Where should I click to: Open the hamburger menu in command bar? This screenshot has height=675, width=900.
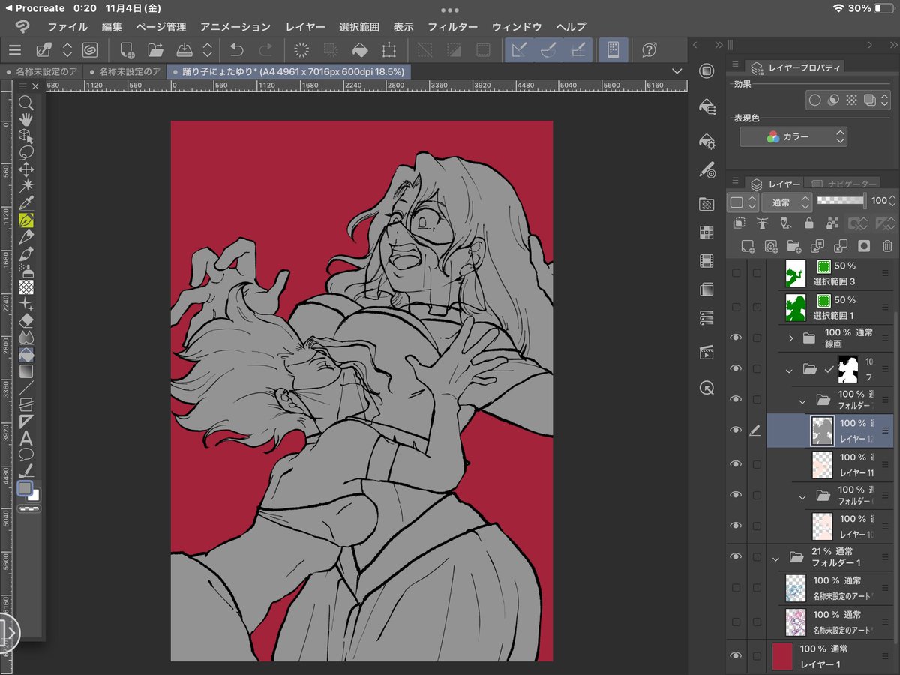click(x=15, y=50)
